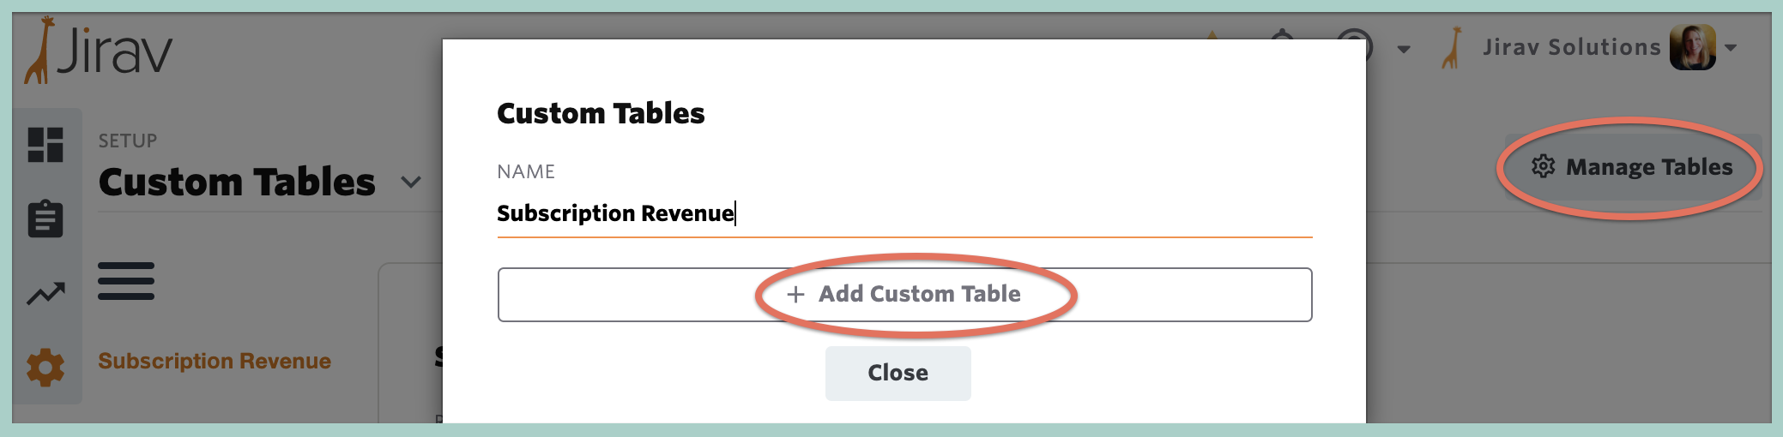Close the Custom Tables dialog
This screenshot has height=437, width=1783.
[x=898, y=373]
